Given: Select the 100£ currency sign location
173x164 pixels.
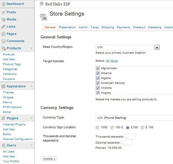Looking at the screenshot, I should coord(97,128).
